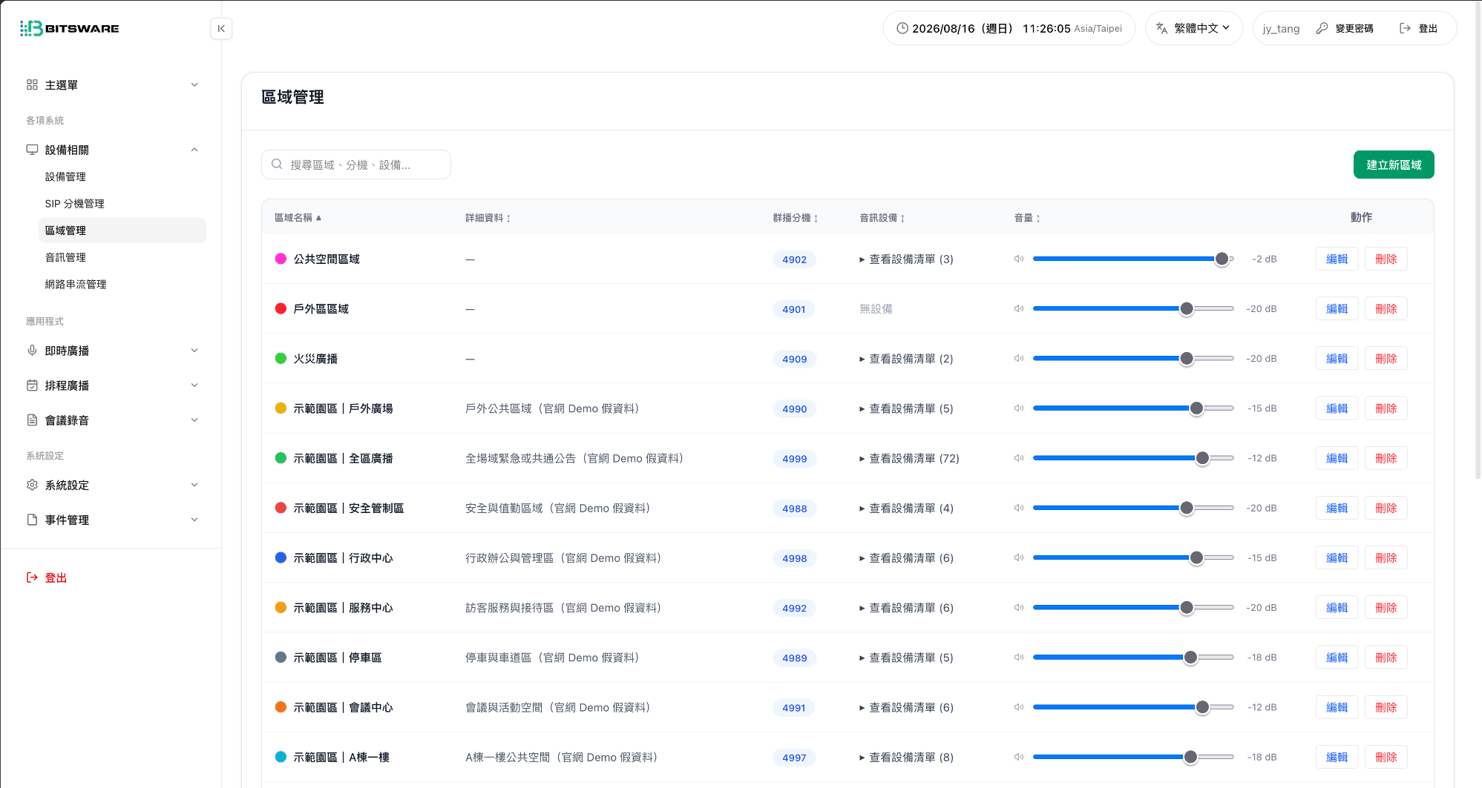Expand the 排程廣播 menu chevron

pyautogui.click(x=194, y=385)
